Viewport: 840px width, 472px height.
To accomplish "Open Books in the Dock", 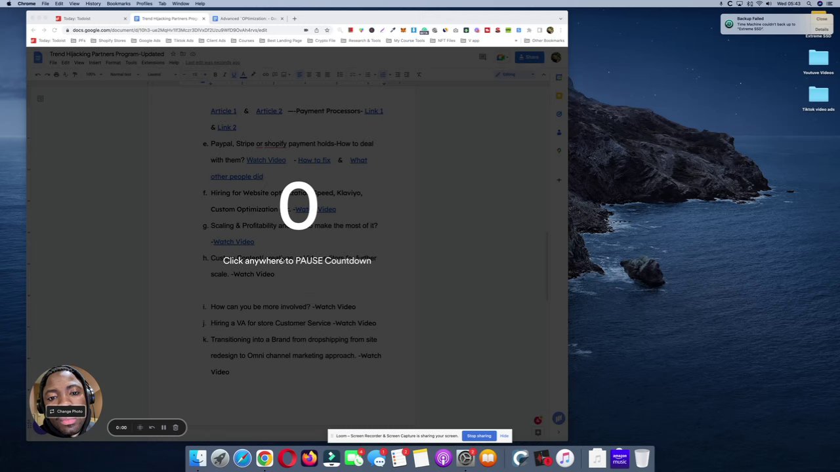I will [488, 458].
